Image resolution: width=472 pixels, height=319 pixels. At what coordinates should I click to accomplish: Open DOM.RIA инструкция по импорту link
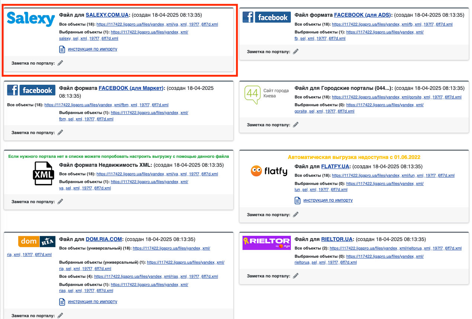click(x=93, y=302)
